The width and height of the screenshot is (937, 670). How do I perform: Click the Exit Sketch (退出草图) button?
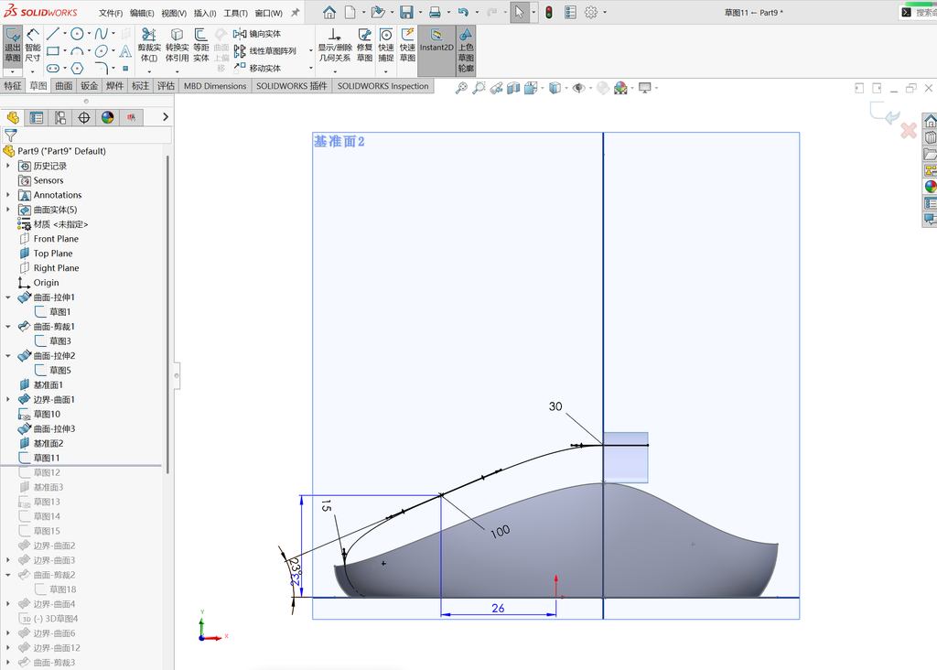[x=13, y=45]
